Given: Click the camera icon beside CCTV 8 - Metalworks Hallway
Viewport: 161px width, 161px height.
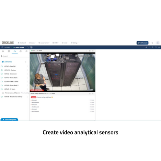Looking at the screenshot, I should (x=2, y=97).
